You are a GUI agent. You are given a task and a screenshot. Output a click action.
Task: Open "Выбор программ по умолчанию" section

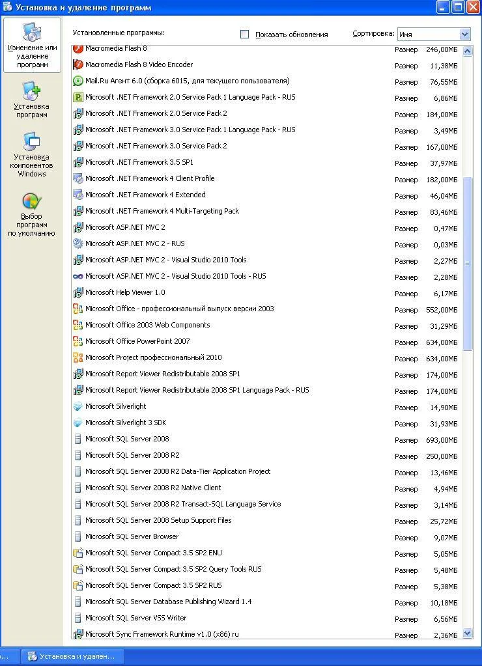pos(32,214)
